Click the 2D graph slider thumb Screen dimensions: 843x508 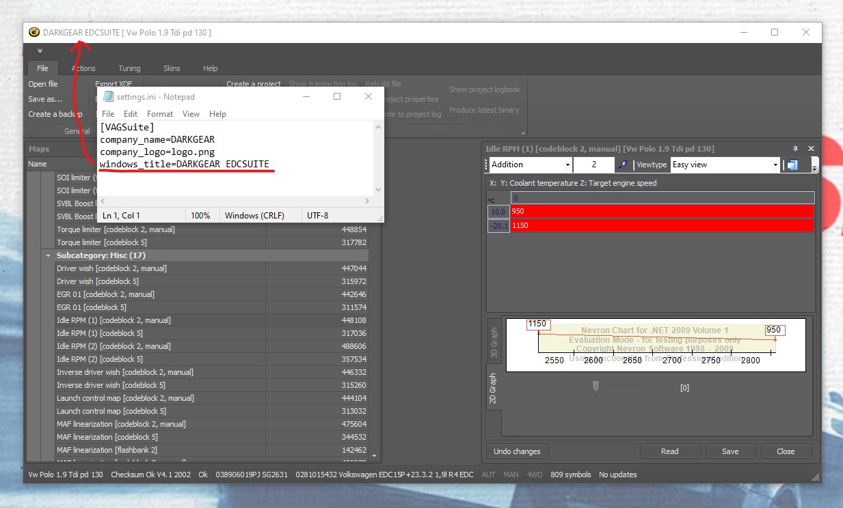click(x=596, y=386)
